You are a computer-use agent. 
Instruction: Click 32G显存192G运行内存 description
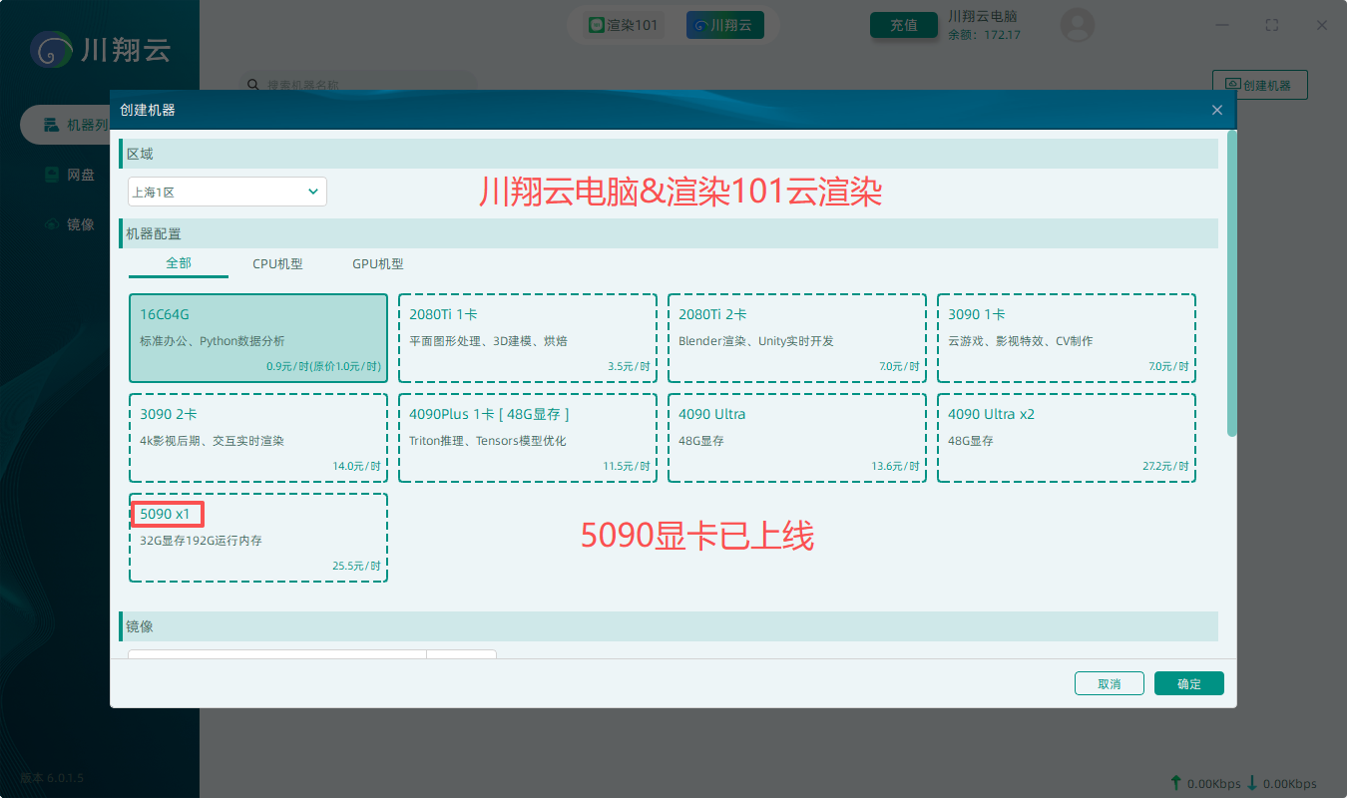pos(201,541)
